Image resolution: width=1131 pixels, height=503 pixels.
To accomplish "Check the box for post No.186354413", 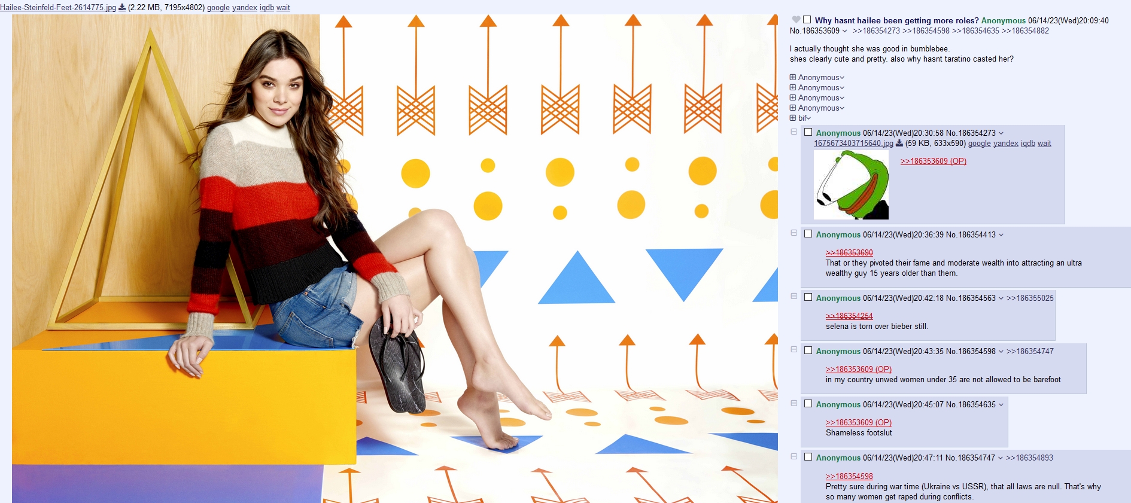I will [x=808, y=234].
